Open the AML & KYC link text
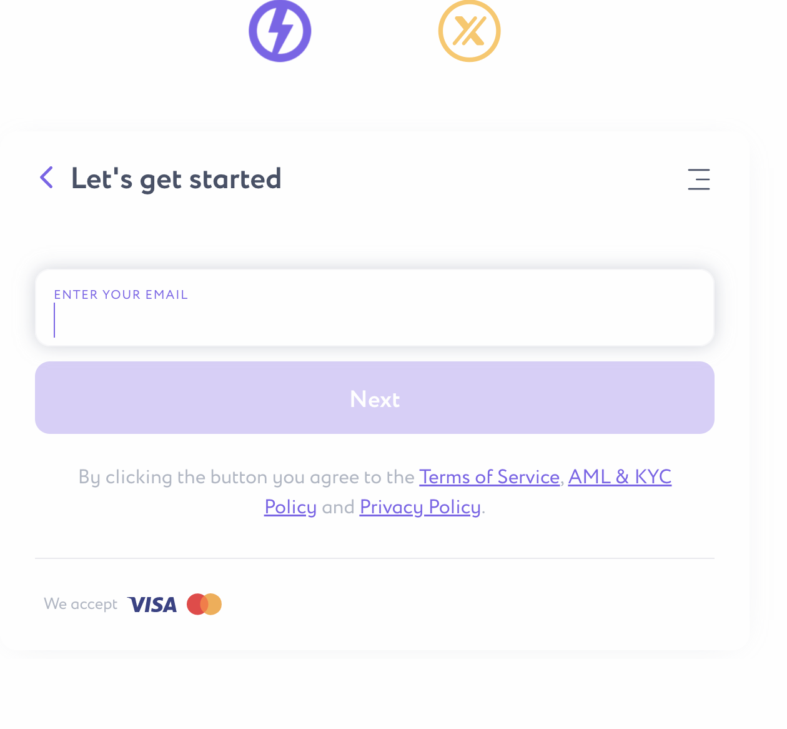This screenshot has height=729, width=787. click(x=620, y=477)
